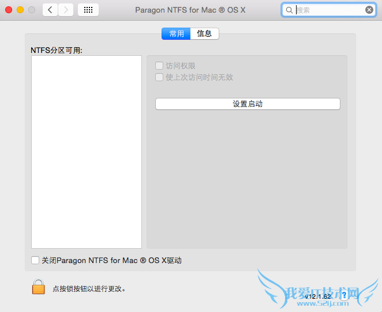Click the 点按锁按钮以进行更改 text

point(89,288)
